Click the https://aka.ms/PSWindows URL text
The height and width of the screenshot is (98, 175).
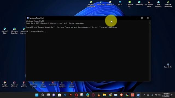[x=104, y=27]
